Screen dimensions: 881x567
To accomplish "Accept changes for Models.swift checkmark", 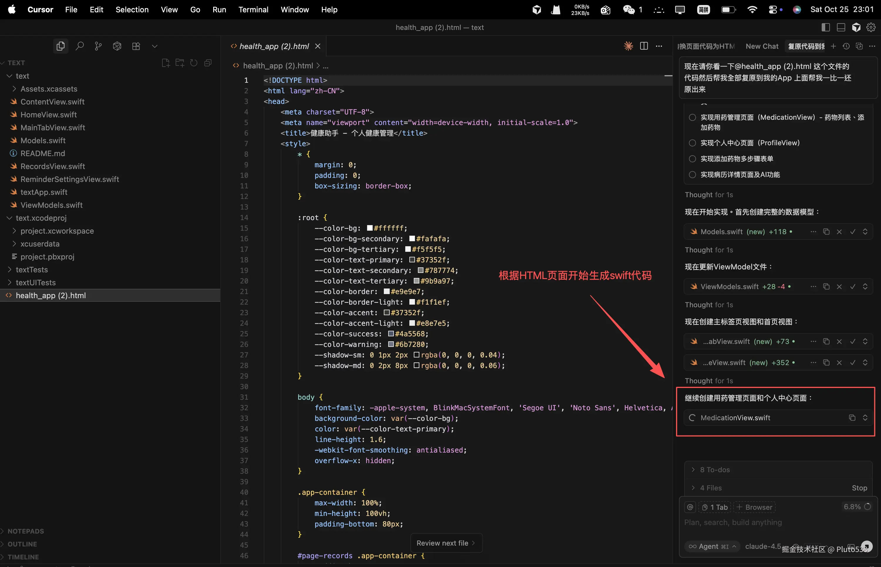I will point(853,232).
